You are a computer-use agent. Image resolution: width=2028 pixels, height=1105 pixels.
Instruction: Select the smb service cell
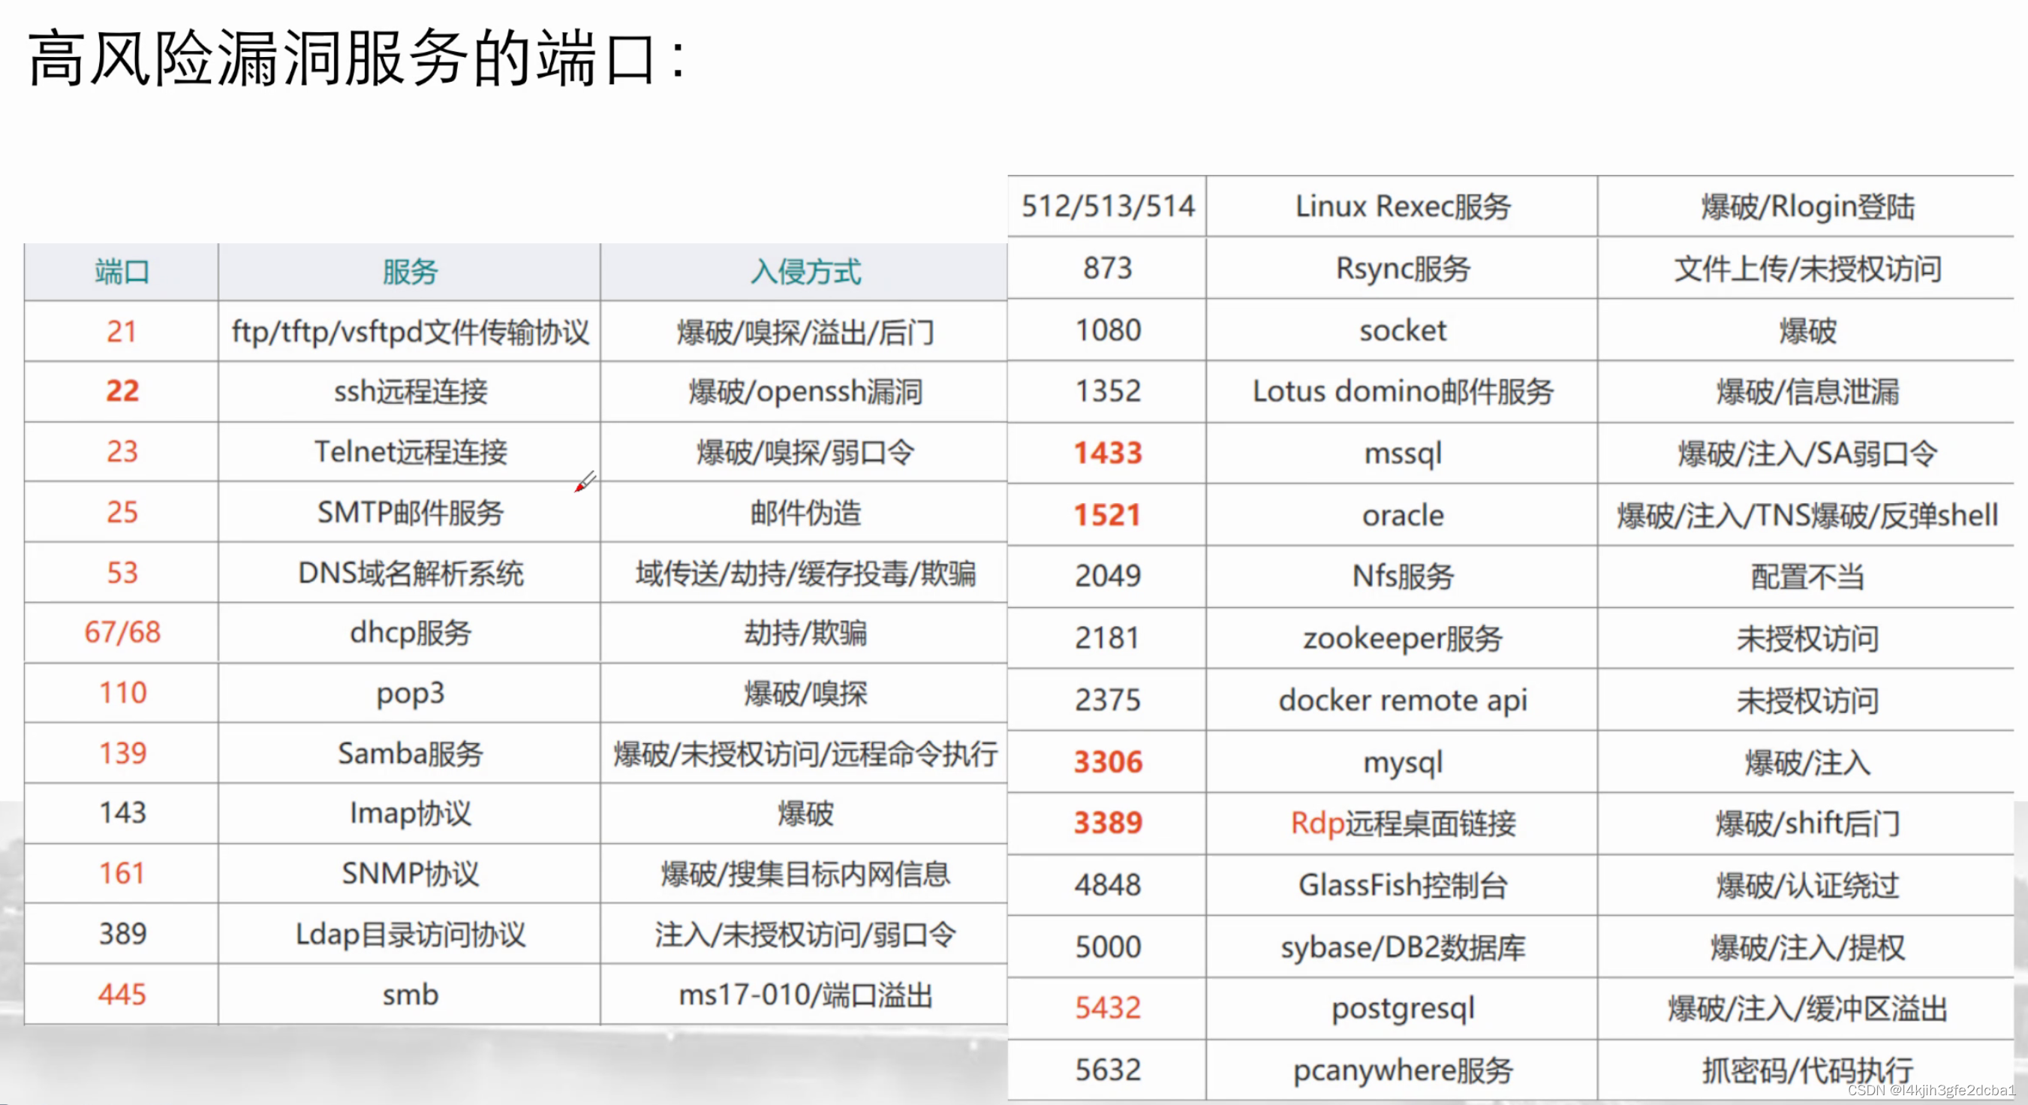click(409, 995)
